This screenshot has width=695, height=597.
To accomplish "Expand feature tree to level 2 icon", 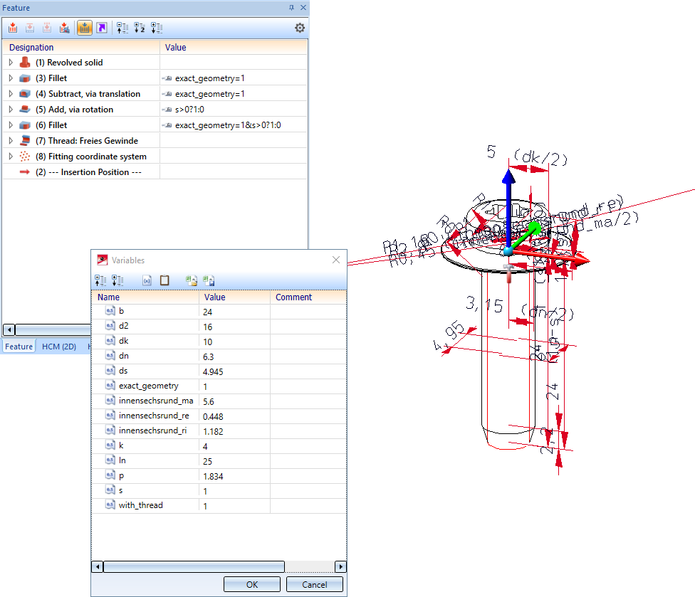I will [x=140, y=28].
